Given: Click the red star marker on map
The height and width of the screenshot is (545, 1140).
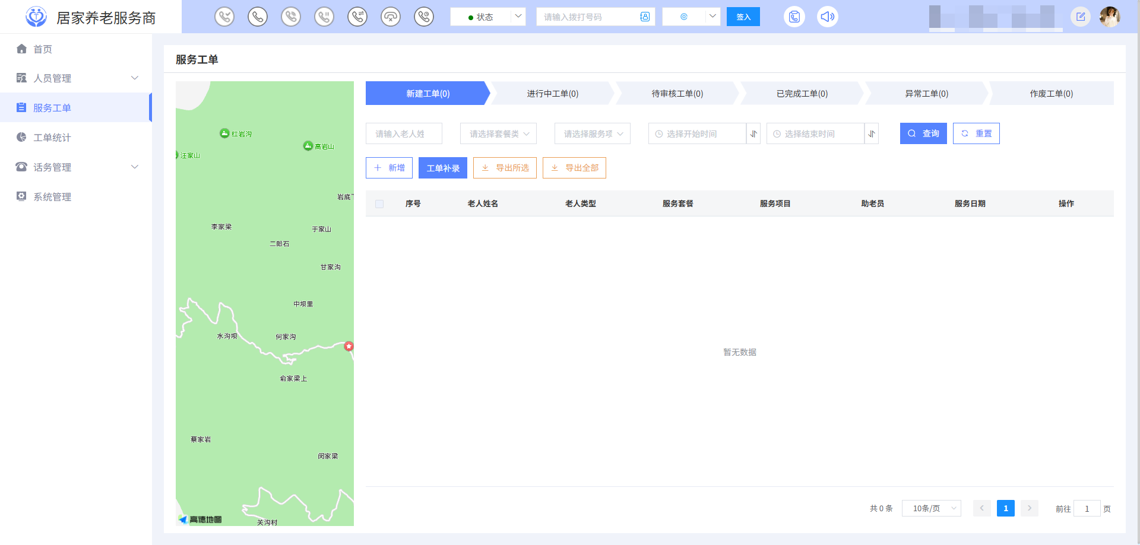Looking at the screenshot, I should [x=349, y=346].
